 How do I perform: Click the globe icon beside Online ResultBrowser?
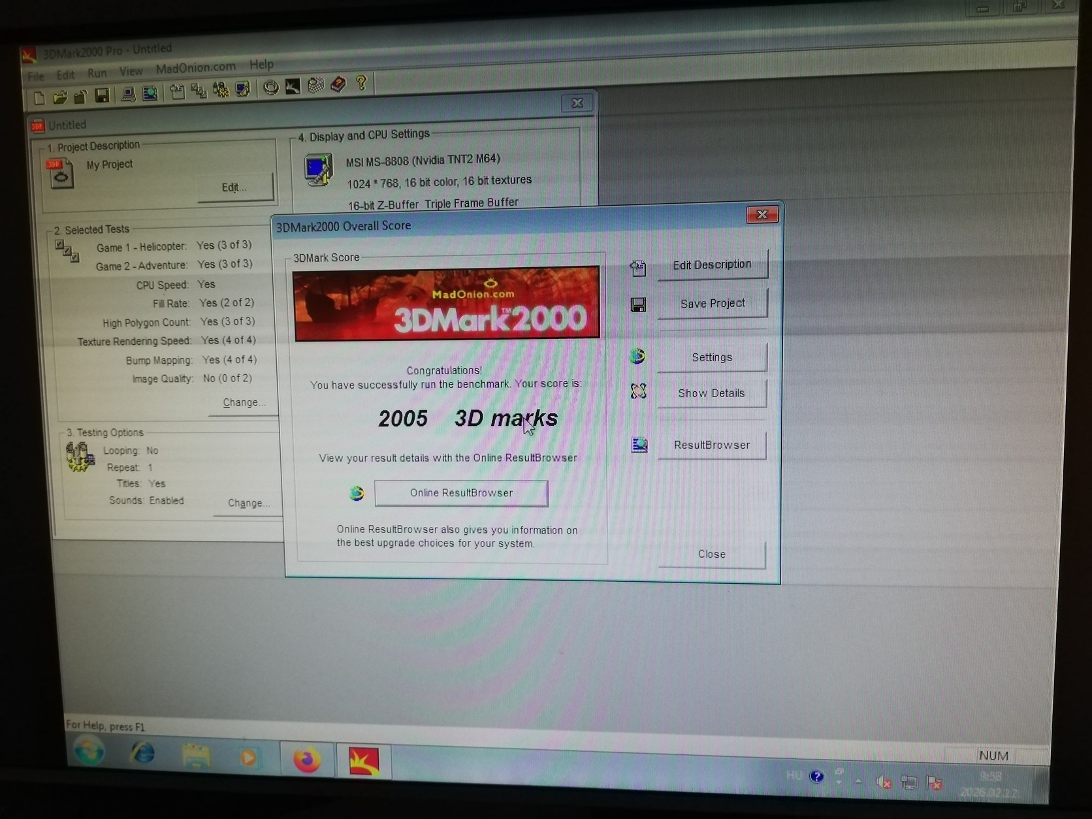[x=357, y=493]
